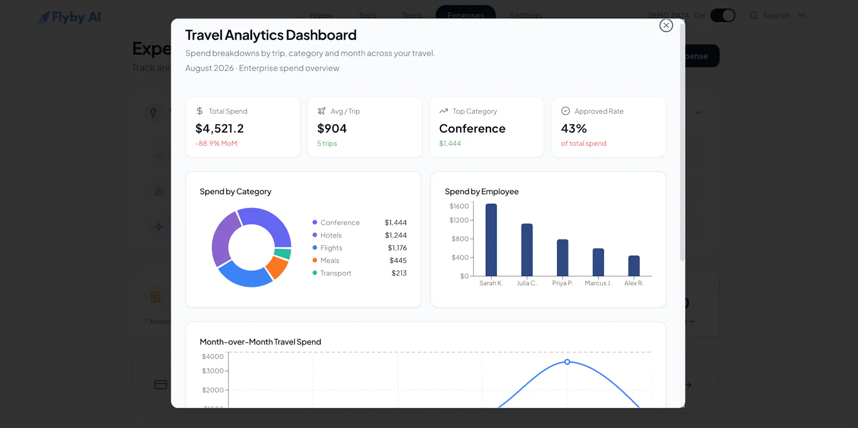This screenshot has width=858, height=428.
Task: Open the Settings navigation tab
Action: click(x=526, y=16)
